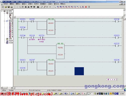Collapse the V80 series root tree node

coord(2,11)
